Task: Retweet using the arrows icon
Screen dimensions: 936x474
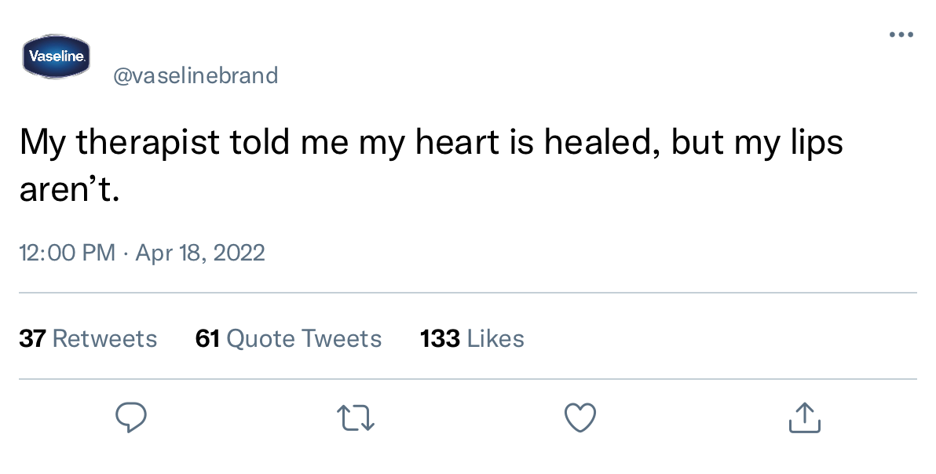Action: [356, 418]
